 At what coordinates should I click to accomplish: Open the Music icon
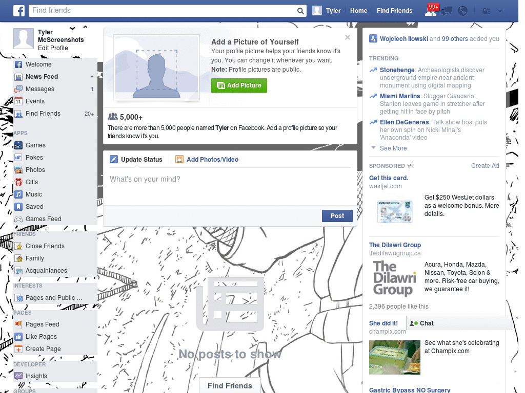point(18,194)
